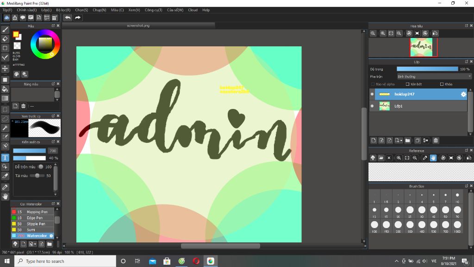This screenshot has width=474, height=267.
Task: Delete palette color with trash icon
Action: pos(23,106)
